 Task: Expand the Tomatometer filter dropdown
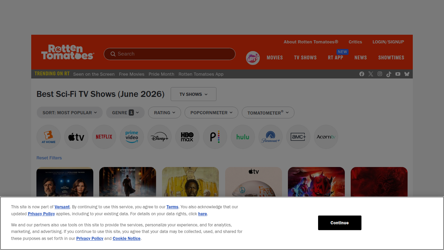click(x=268, y=112)
